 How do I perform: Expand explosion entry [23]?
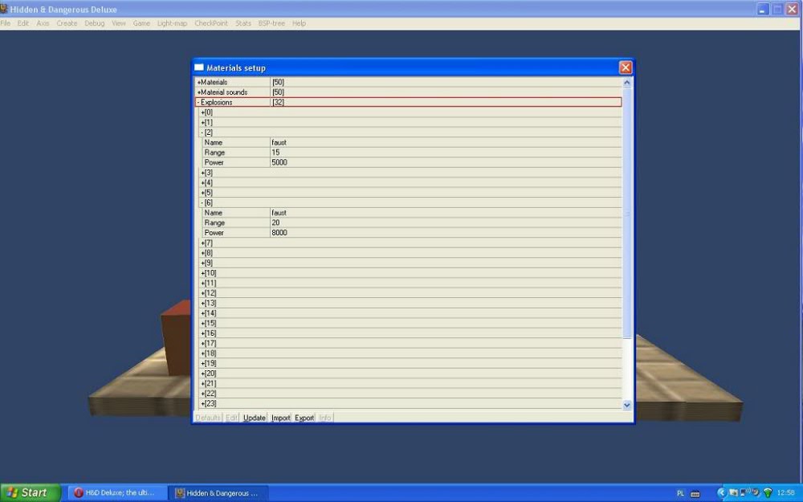click(203, 404)
